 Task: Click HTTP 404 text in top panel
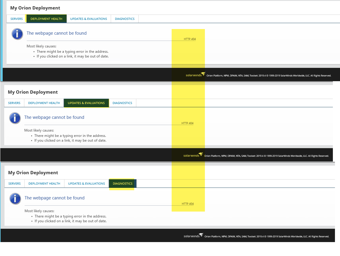pos(190,39)
